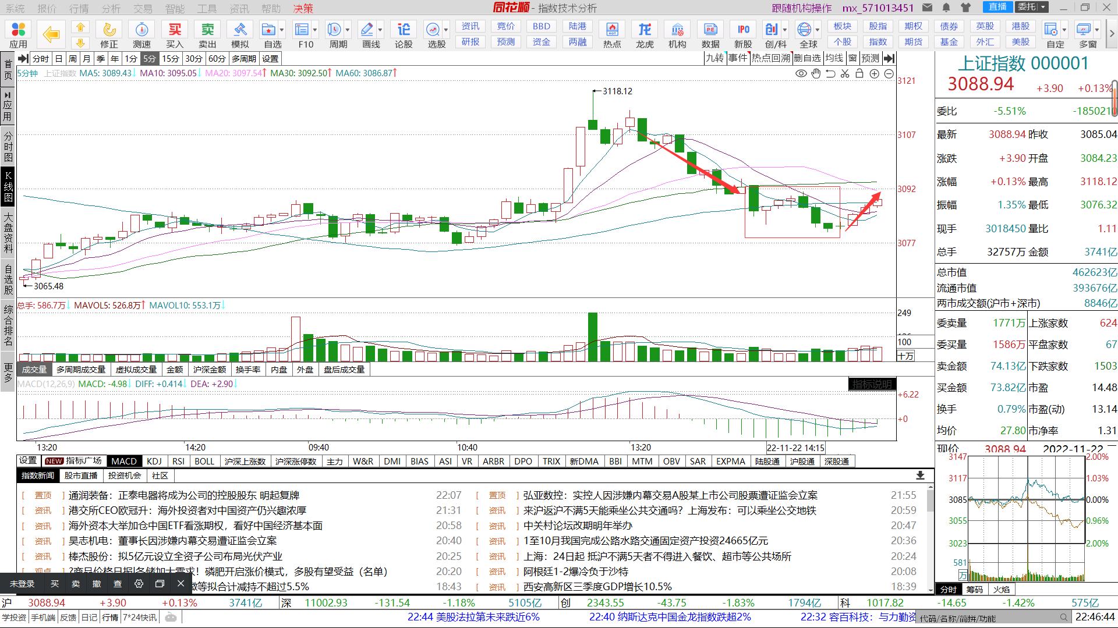Click the zoom-in plus icon above chart
The width and height of the screenshot is (1118, 628).
pos(874,73)
